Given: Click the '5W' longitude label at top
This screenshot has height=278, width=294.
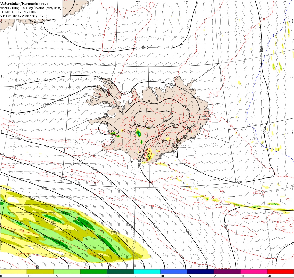Looking at the screenshot, I should point(285,1).
